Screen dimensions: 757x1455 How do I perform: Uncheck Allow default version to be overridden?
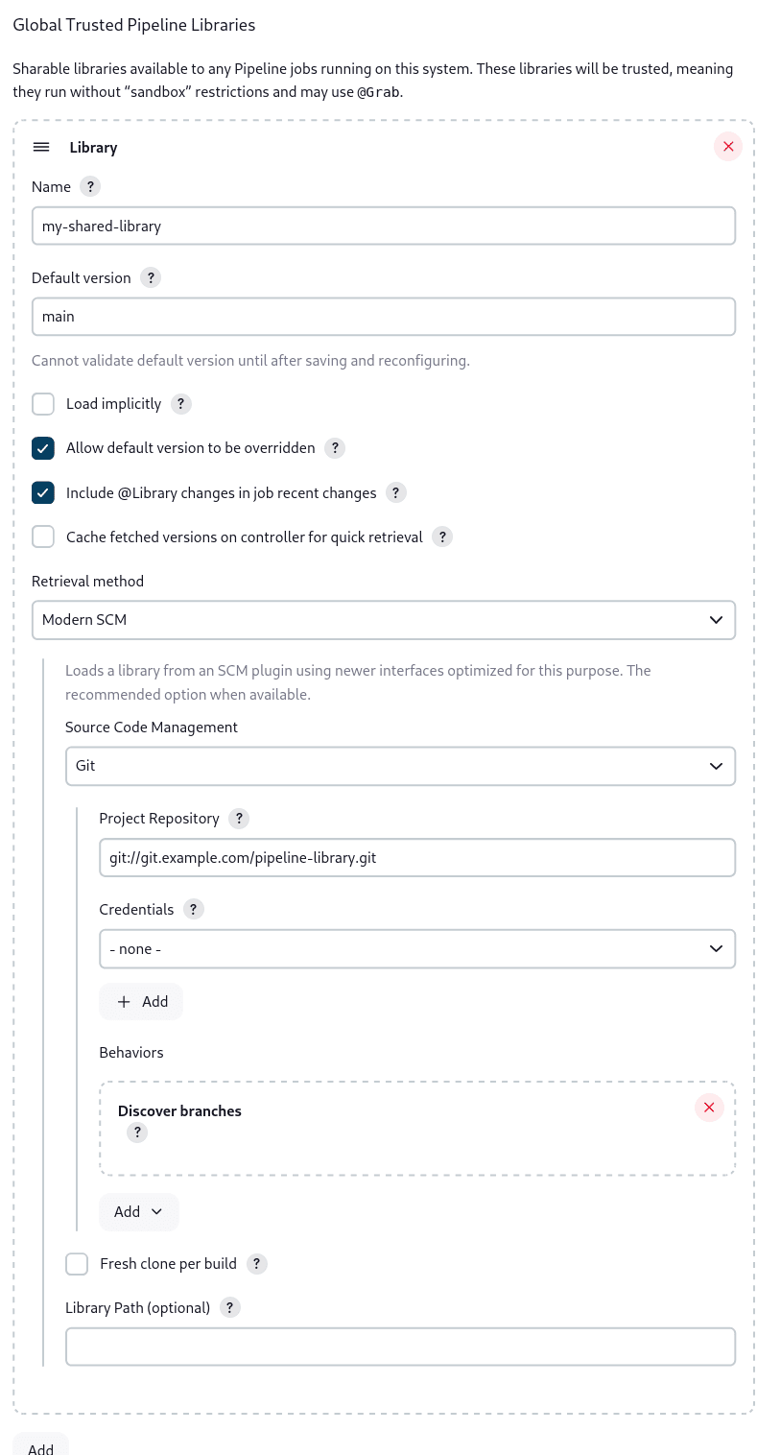pos(43,448)
